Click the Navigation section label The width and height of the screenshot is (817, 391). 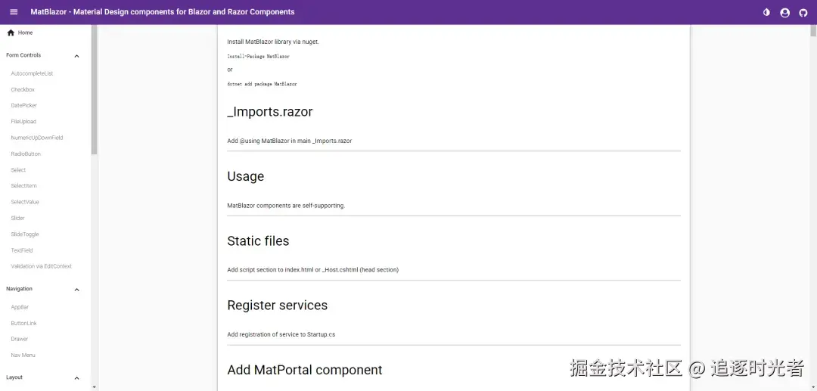point(19,289)
